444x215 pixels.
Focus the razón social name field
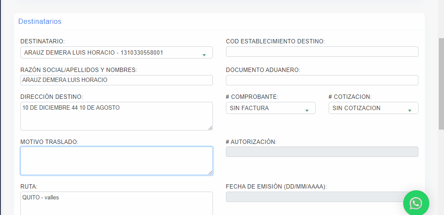[116, 80]
